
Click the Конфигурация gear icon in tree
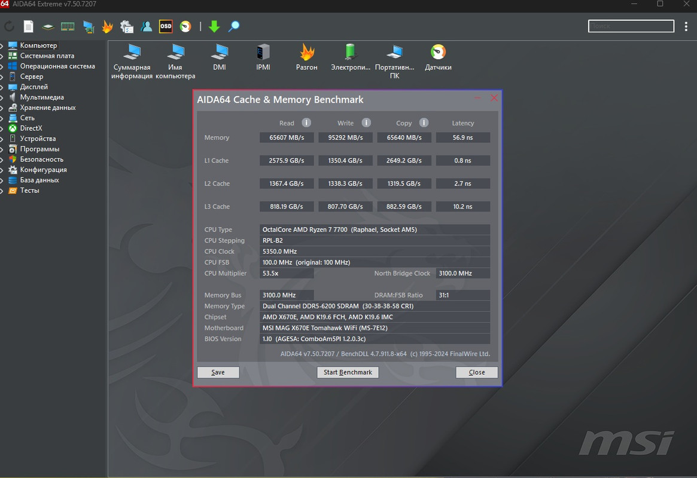pyautogui.click(x=13, y=170)
